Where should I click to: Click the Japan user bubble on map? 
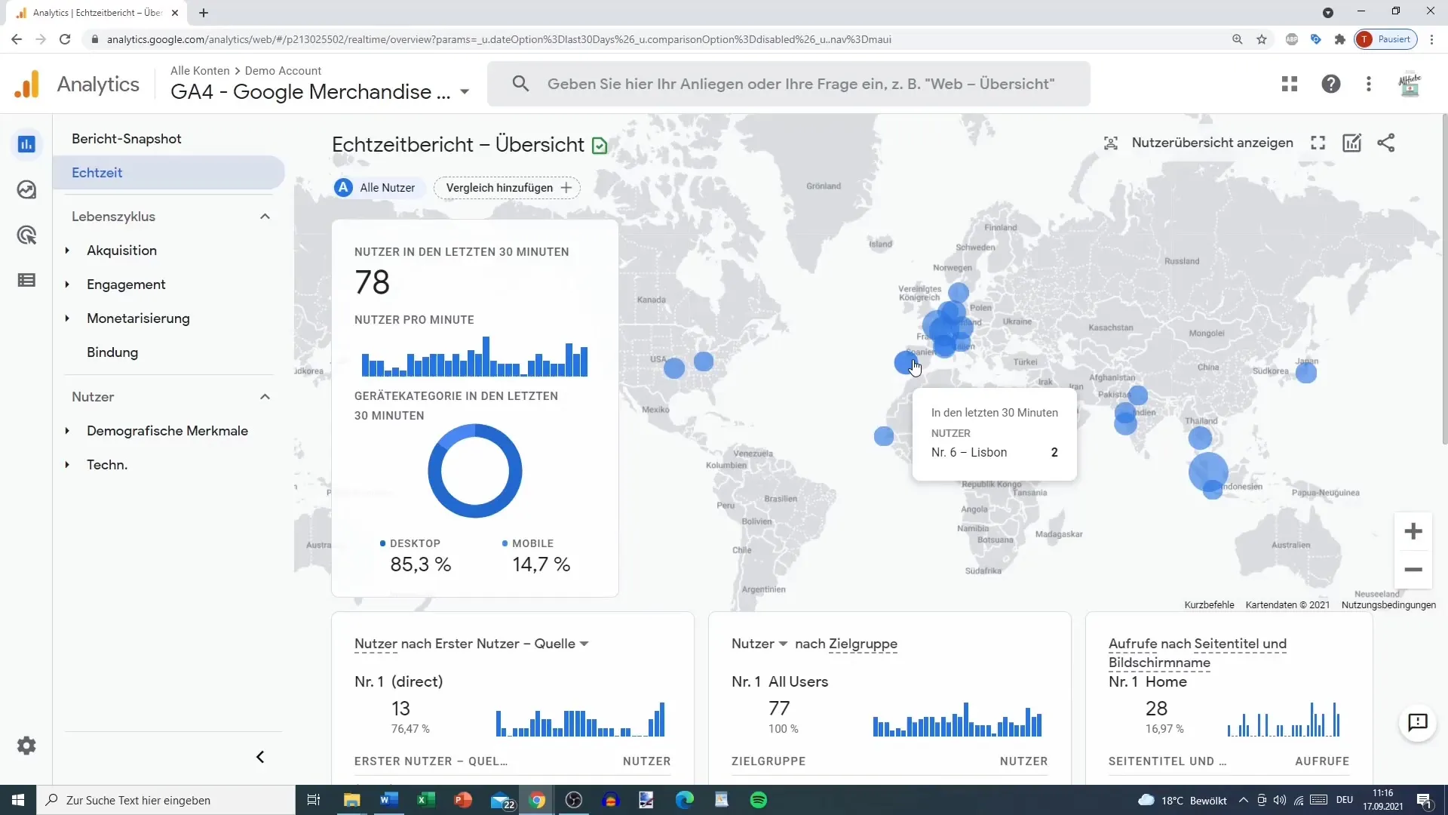click(x=1306, y=373)
